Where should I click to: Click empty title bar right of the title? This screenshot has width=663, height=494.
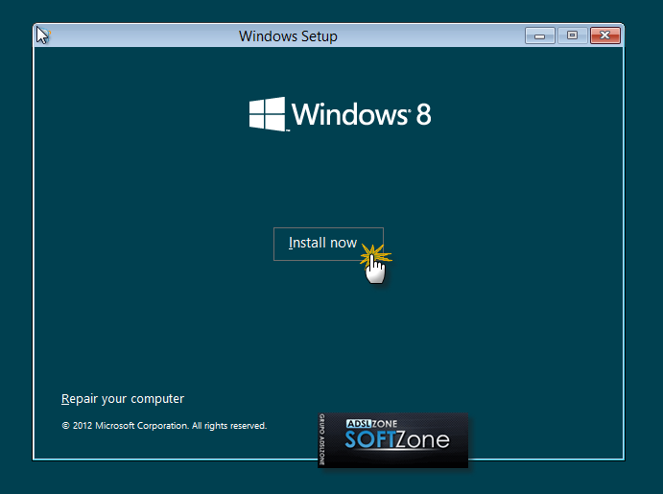tap(432, 36)
